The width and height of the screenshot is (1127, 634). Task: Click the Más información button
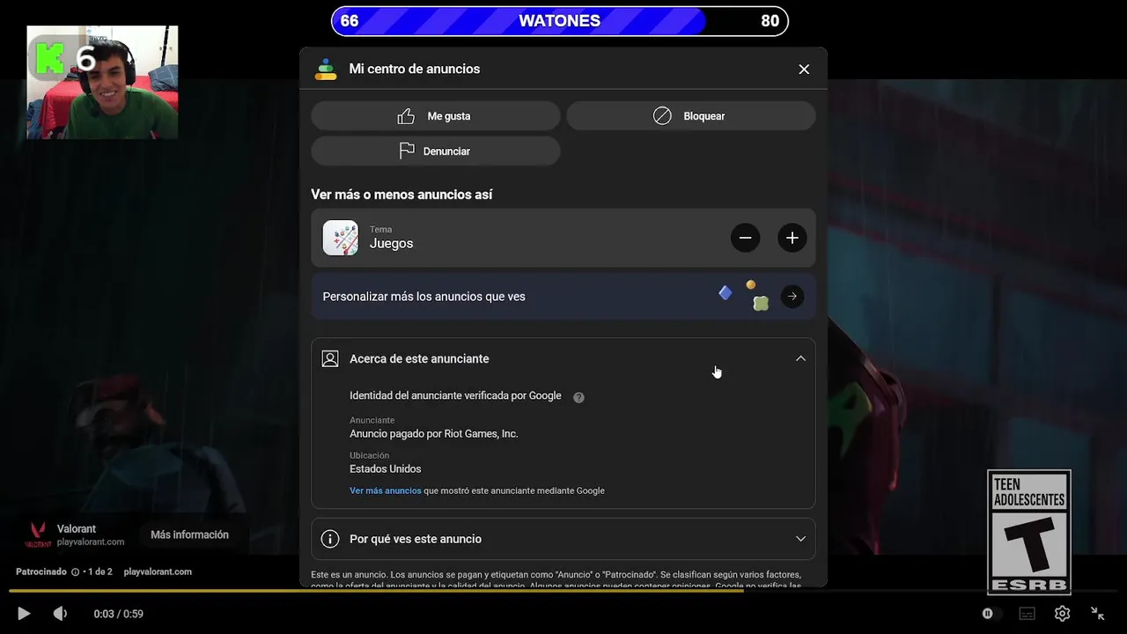189,534
